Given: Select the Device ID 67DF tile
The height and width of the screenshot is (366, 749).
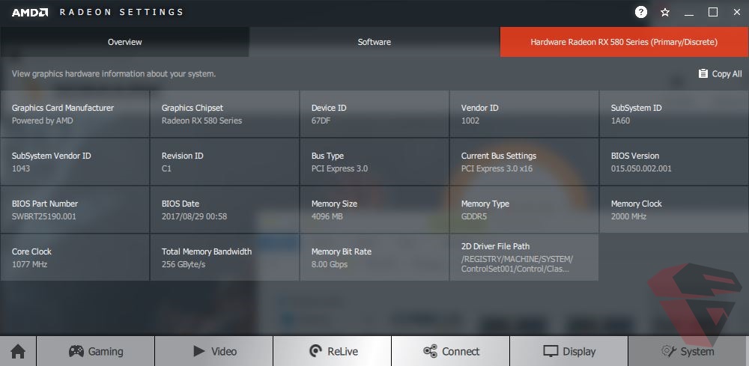Looking at the screenshot, I should click(374, 114).
